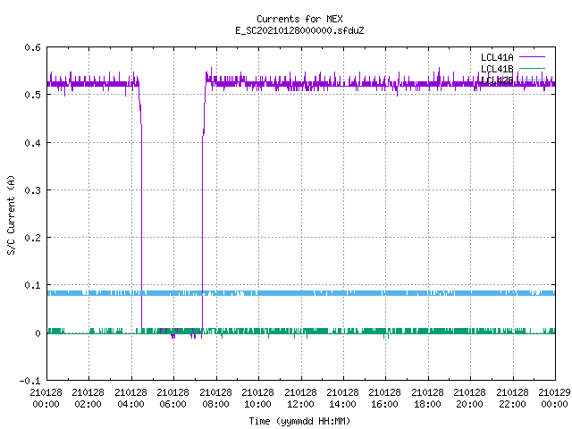Click the 210128 12:00 x-axis tick label

point(300,399)
